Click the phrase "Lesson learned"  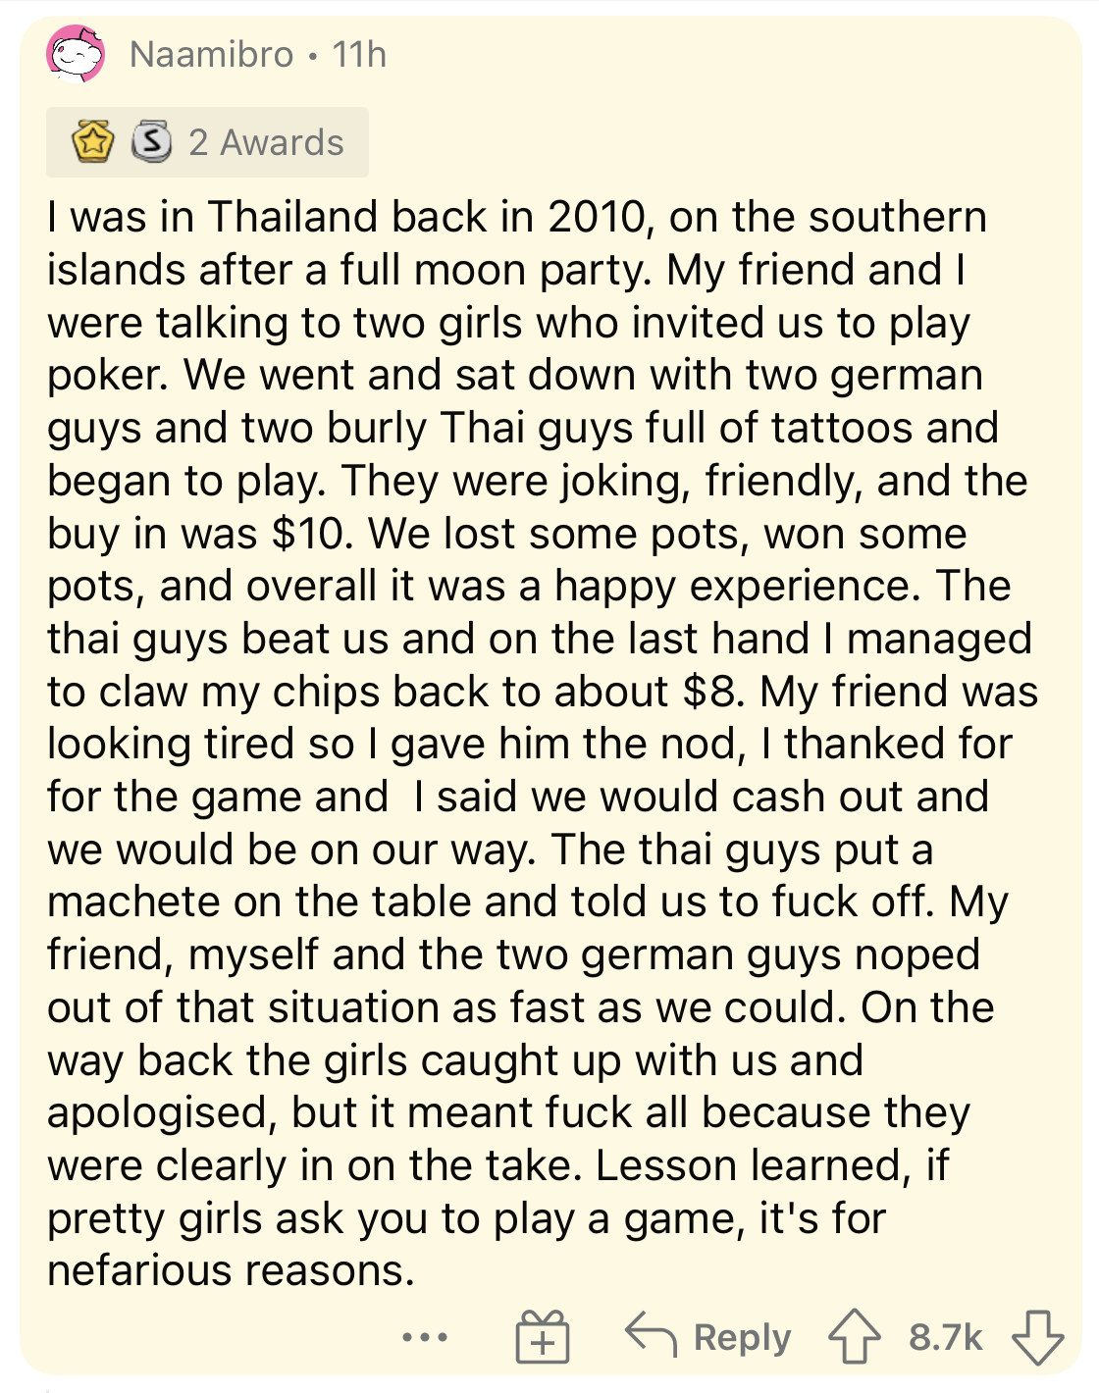(747, 1165)
